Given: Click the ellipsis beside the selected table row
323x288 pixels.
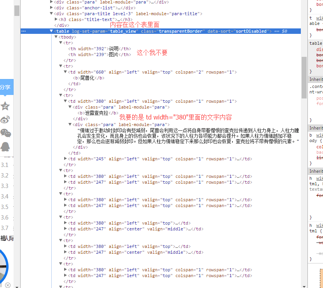Looking at the screenshot, I should (x=23, y=31).
